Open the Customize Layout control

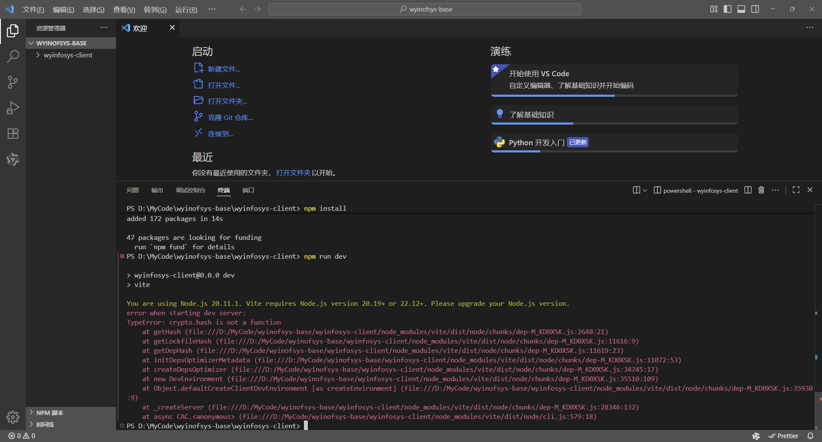(713, 9)
